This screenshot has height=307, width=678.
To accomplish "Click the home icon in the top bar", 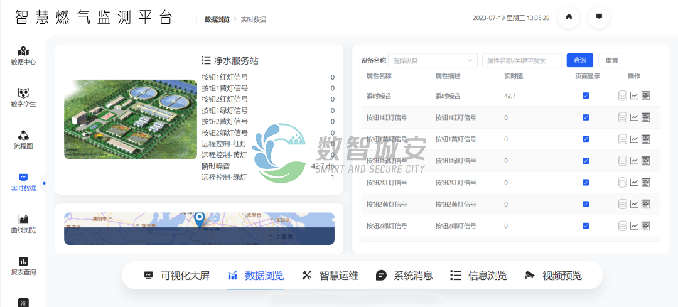I will coord(569,18).
